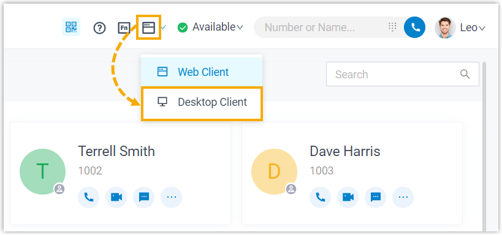Screen dimensions: 502x235
Task: Click the Web Client browser window icon
Action: (x=162, y=72)
